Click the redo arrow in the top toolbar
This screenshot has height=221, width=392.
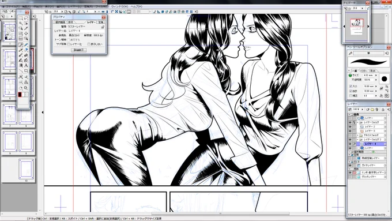tap(84, 12)
